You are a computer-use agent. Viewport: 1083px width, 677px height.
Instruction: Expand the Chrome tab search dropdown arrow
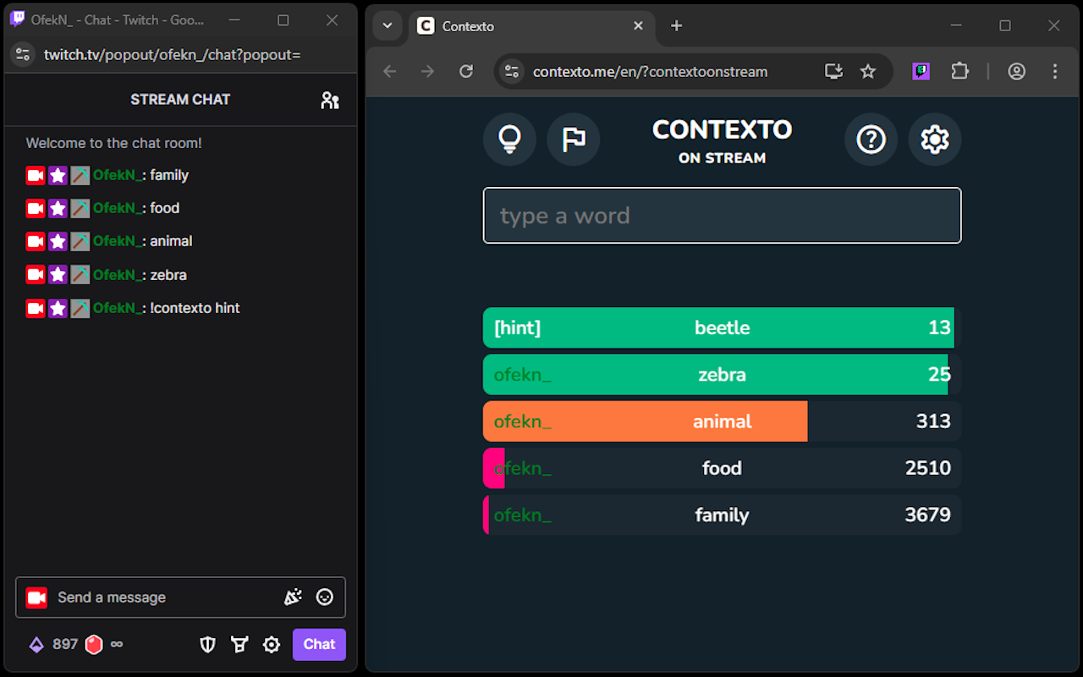pyautogui.click(x=388, y=26)
